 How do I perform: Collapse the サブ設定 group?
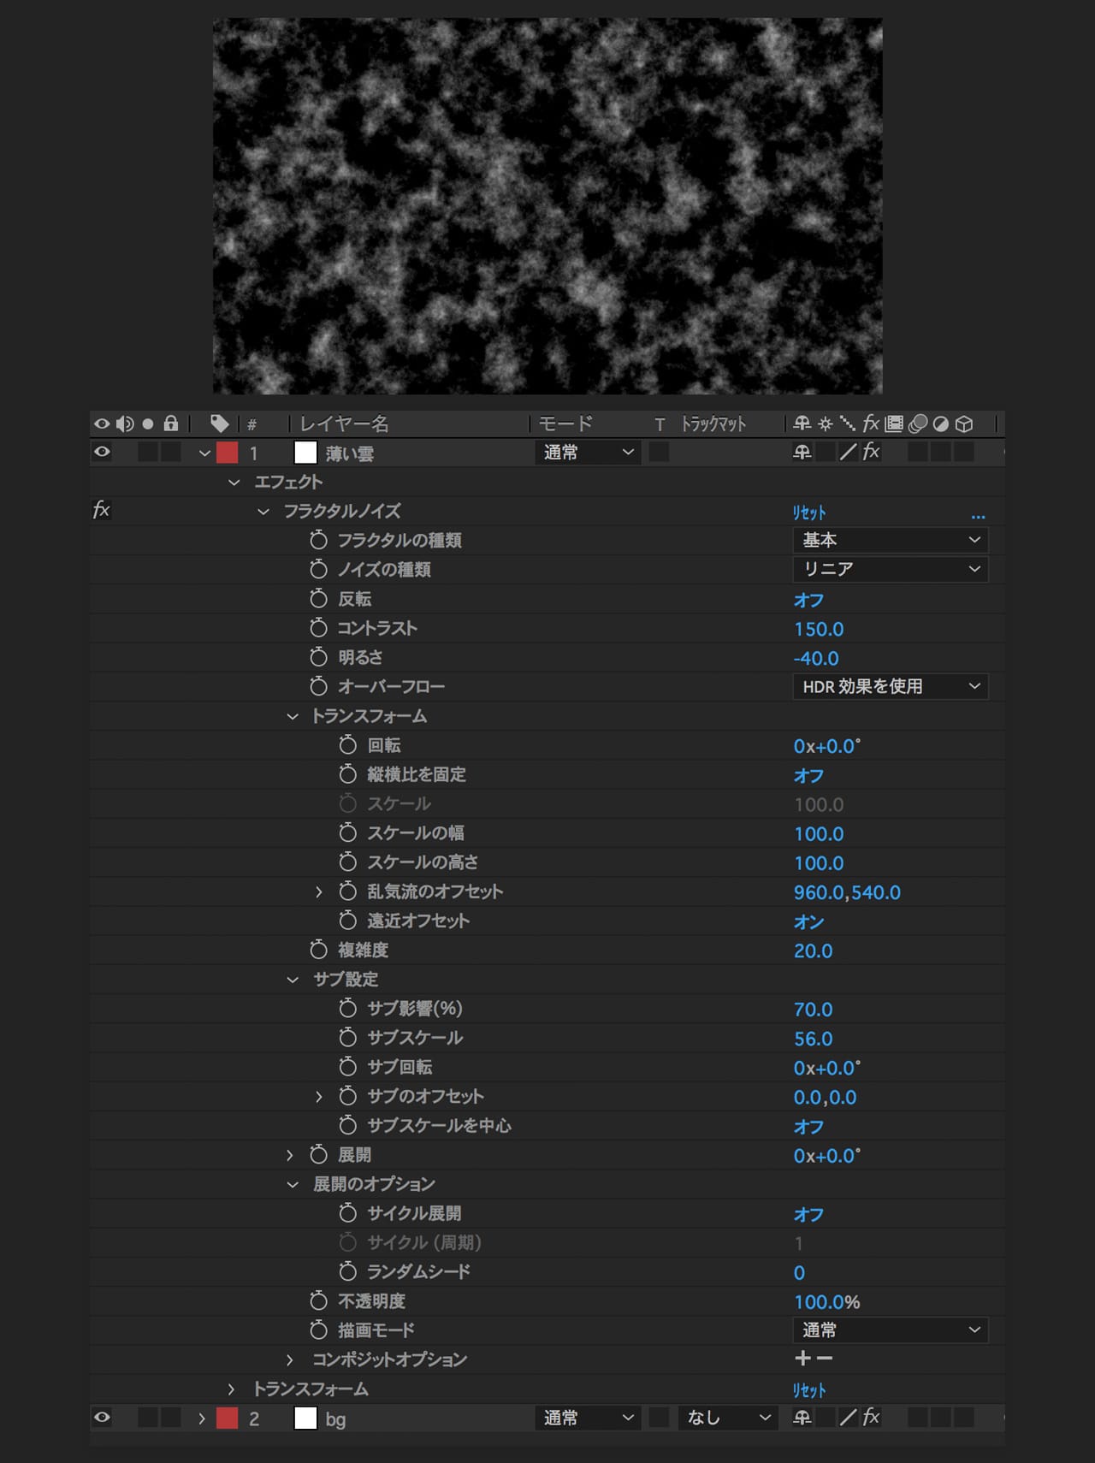click(x=293, y=980)
